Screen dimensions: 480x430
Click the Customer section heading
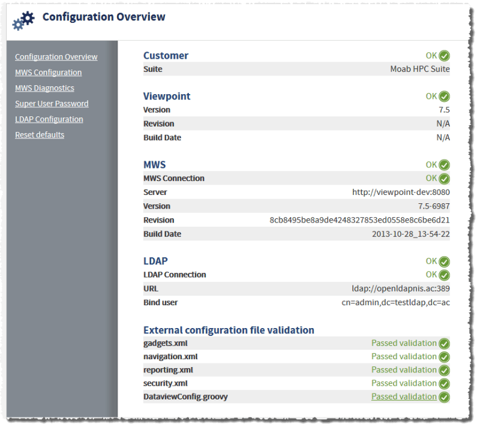click(166, 56)
